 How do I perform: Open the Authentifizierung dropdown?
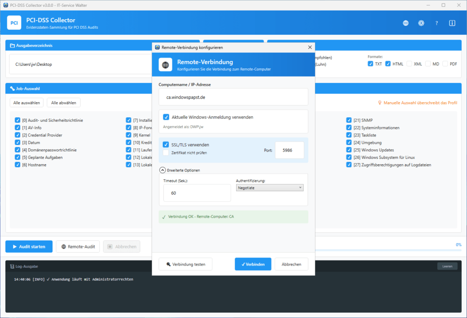(269, 187)
